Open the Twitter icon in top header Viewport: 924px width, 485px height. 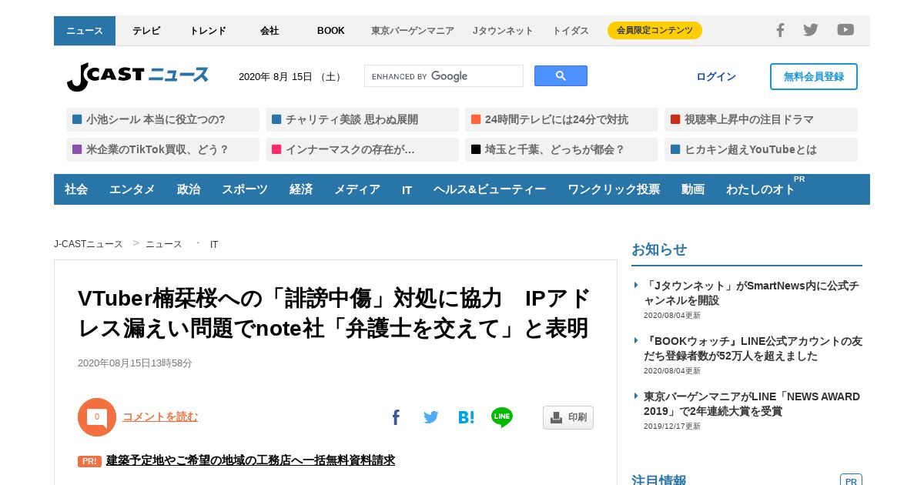pyautogui.click(x=811, y=30)
